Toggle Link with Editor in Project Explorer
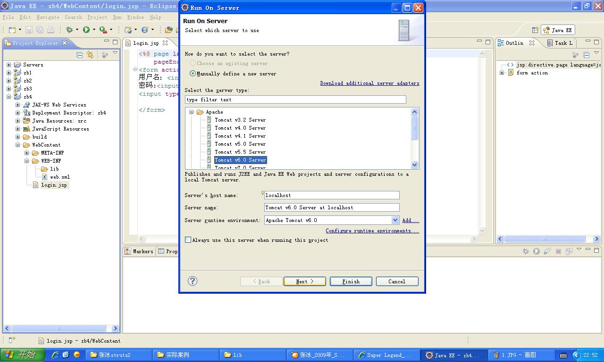This screenshot has height=362, width=604. pos(90,55)
